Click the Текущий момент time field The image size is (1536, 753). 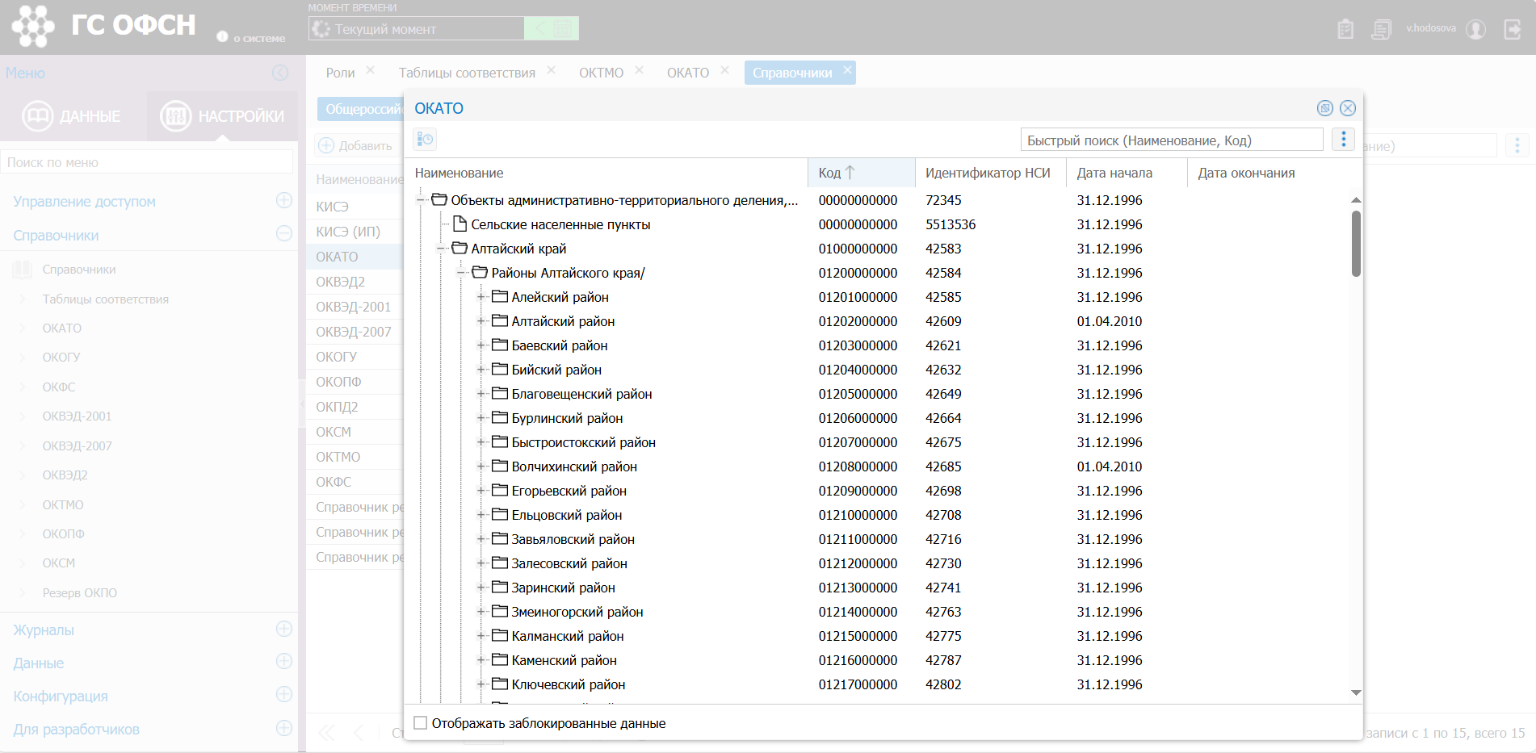[x=417, y=29]
